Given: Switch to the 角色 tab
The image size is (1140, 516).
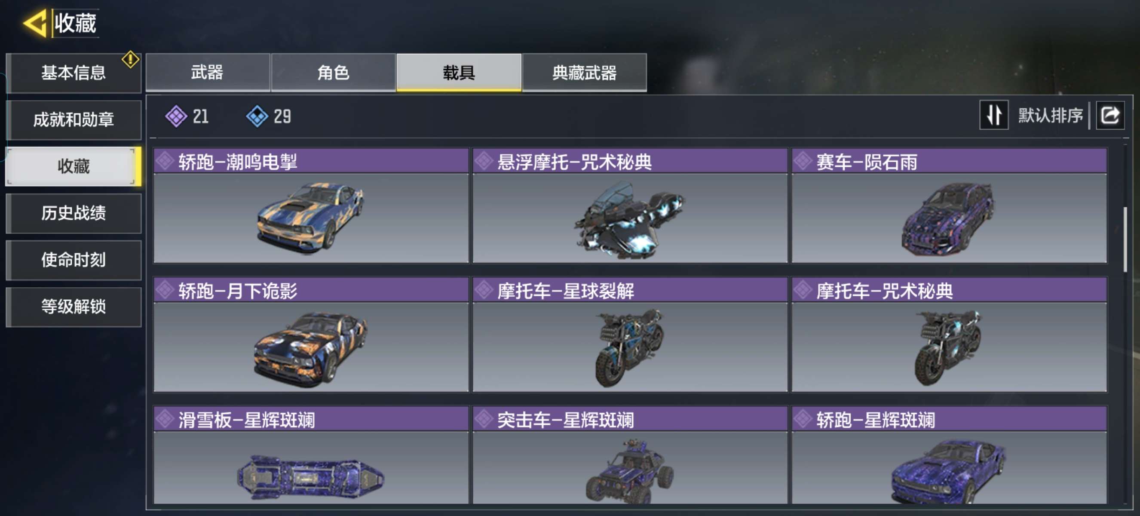Looking at the screenshot, I should [x=333, y=73].
